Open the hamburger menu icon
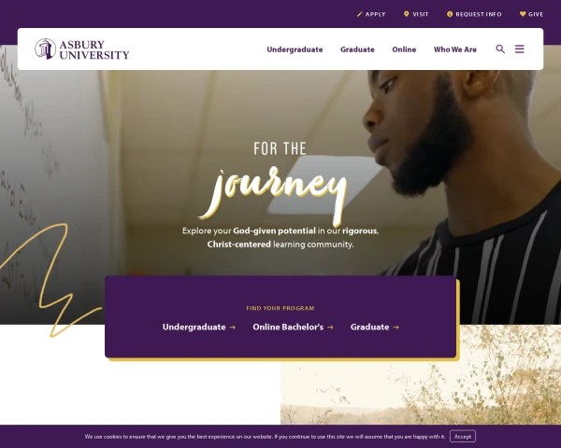Screen dimensions: 561x448 pyautogui.click(x=520, y=49)
